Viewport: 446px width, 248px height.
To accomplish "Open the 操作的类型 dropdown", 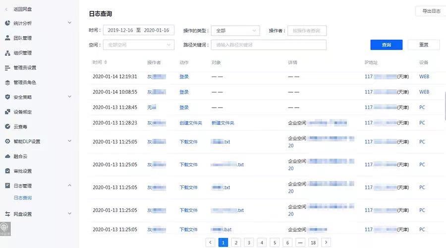I will point(235,31).
